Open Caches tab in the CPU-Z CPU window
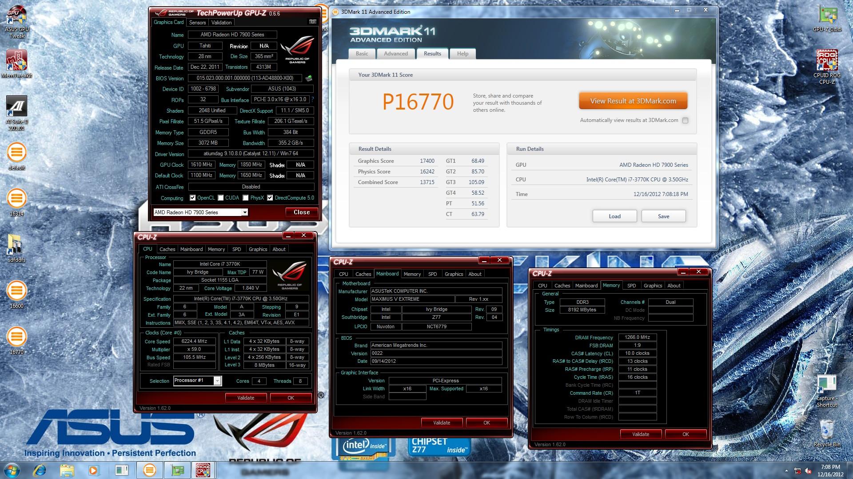Screen dimensions: 853x479 167,249
